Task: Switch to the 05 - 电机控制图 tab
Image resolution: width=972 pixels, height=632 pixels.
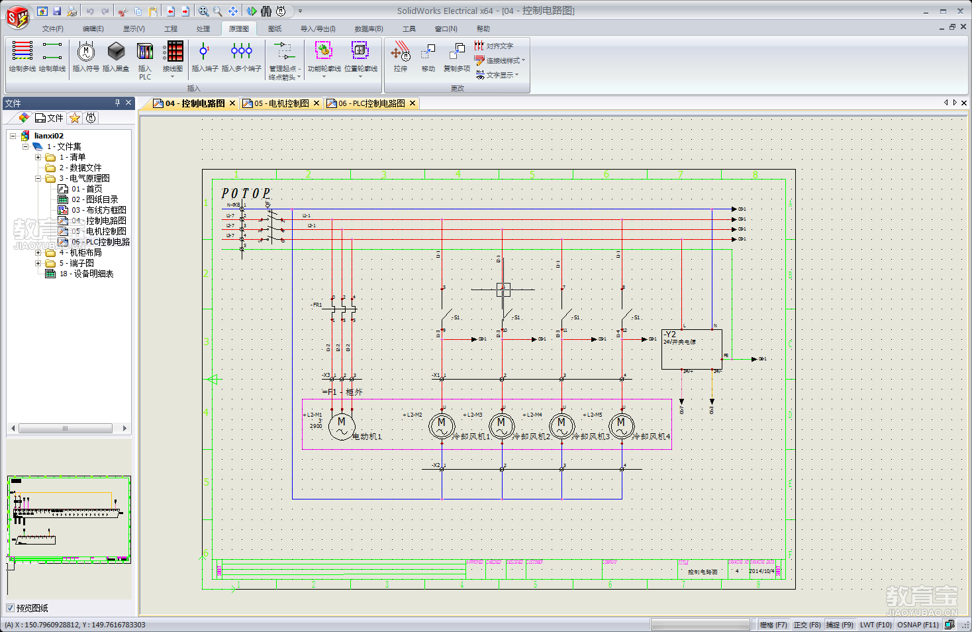Action: [281, 103]
